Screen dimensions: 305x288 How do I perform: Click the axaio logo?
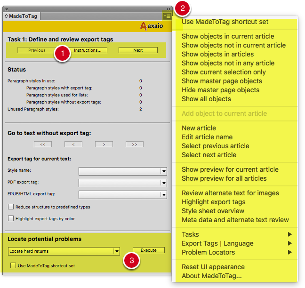click(152, 26)
